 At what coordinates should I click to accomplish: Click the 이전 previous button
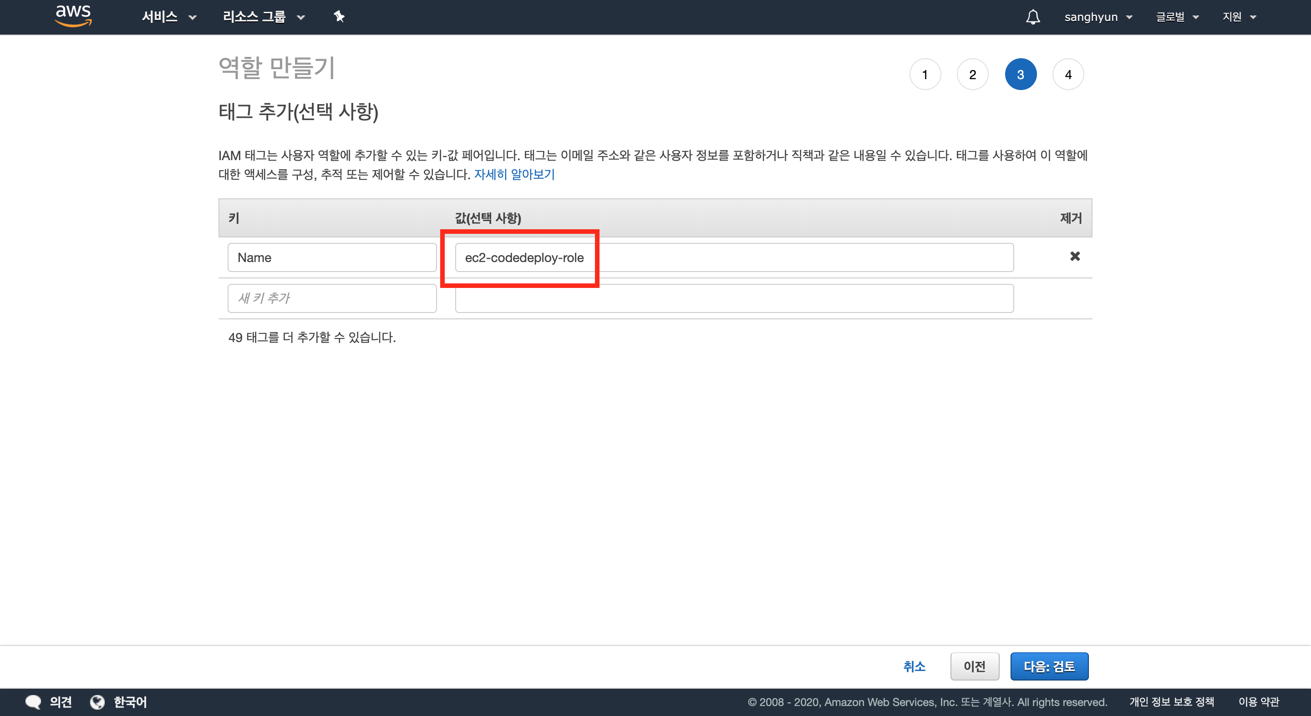pos(974,666)
